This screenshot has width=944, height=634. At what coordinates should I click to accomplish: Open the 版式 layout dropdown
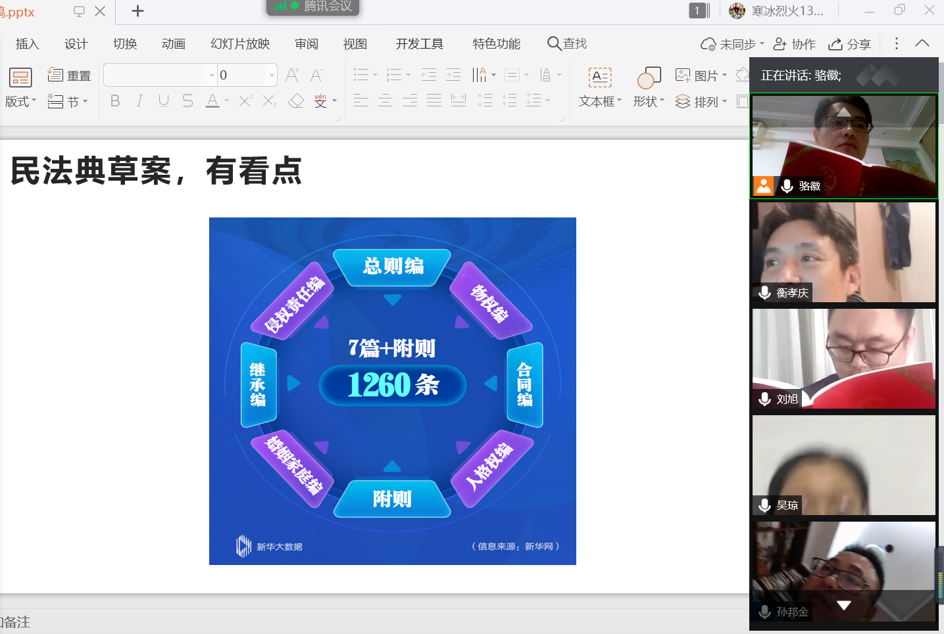tap(20, 101)
